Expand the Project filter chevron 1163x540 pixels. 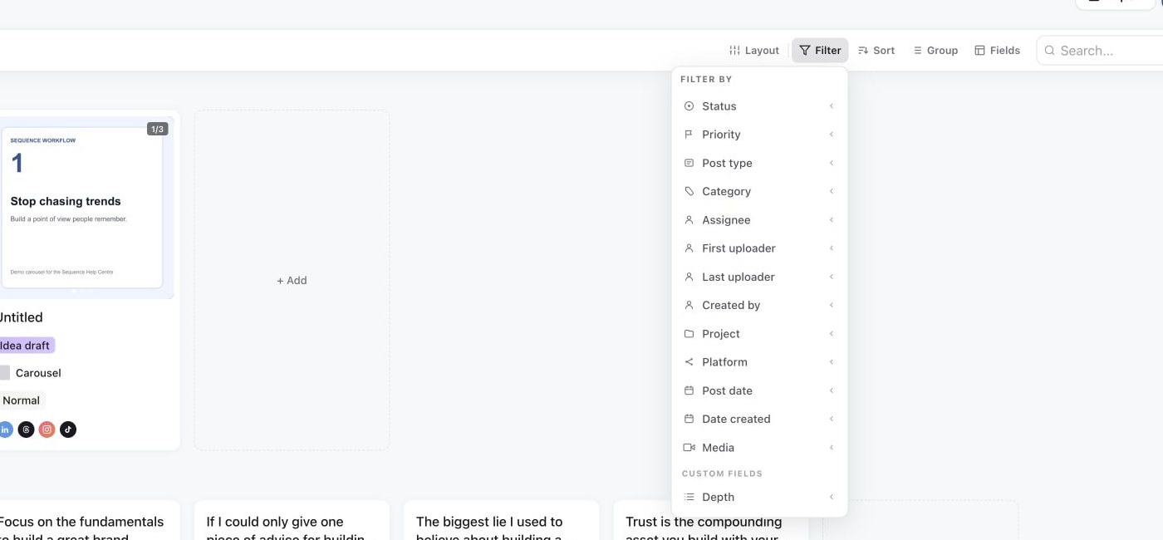[832, 334]
